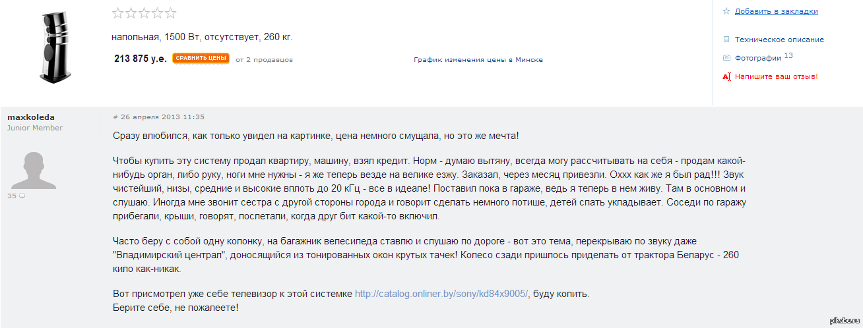Image resolution: width=863 pixels, height=328 pixels.
Task: Select the third rating star
Action: tap(144, 13)
